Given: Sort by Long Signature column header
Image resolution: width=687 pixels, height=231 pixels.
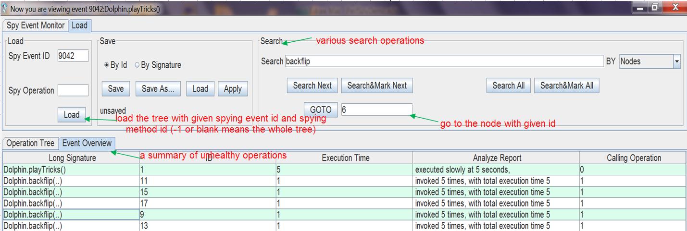Looking at the screenshot, I should tap(71, 158).
